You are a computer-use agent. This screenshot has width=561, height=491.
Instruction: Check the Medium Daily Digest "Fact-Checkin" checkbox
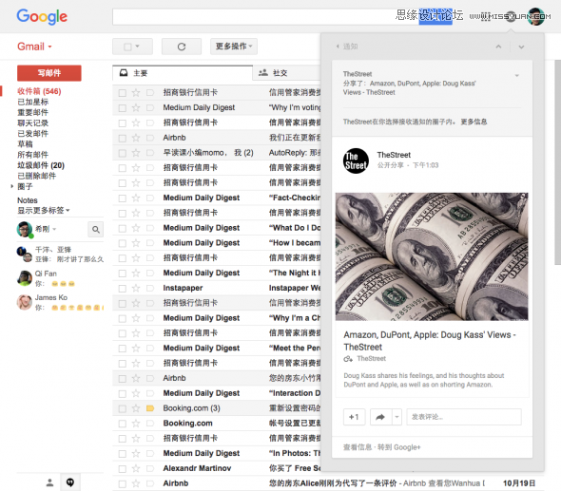tap(123, 198)
